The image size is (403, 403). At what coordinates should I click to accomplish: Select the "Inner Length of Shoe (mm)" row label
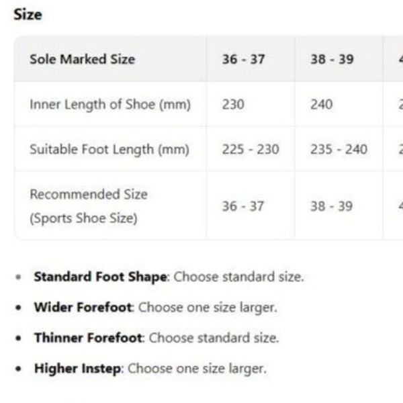[110, 105]
